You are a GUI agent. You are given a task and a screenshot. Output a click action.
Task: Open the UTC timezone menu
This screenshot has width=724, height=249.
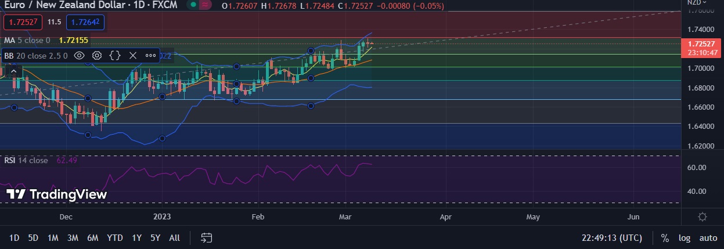click(x=612, y=238)
